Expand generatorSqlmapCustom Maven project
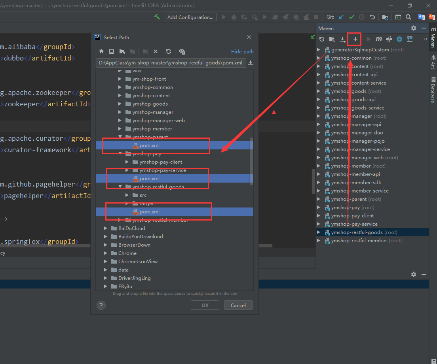Screen dimensions: 437x364 coord(319,50)
